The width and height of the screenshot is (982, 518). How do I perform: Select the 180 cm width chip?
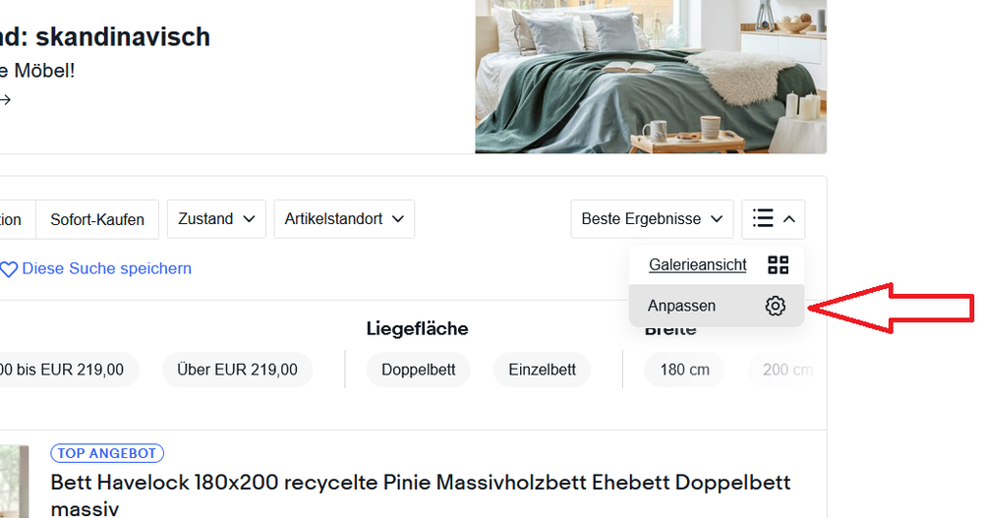(x=684, y=370)
